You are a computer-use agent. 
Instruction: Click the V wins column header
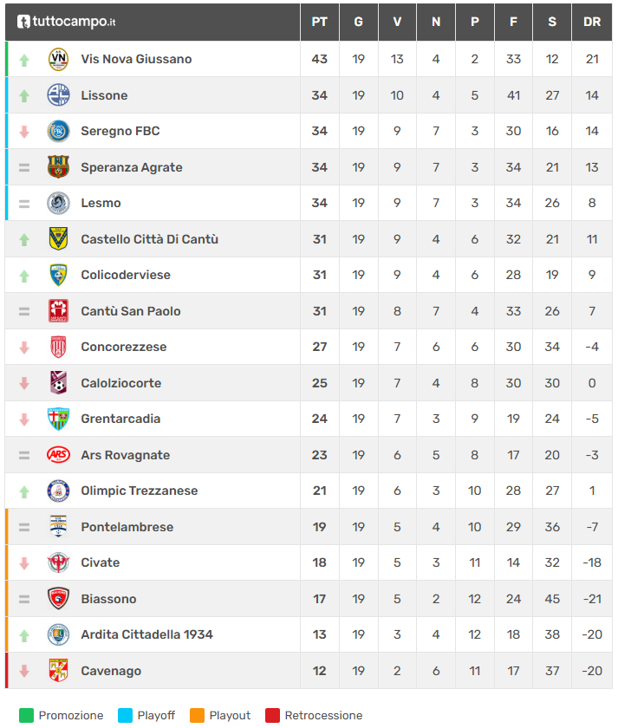tap(397, 22)
